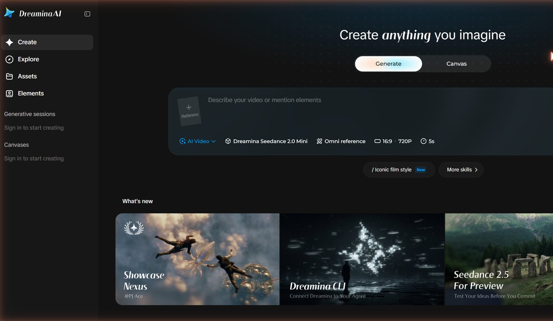Open the Create page in sidebar
Image resolution: width=553 pixels, height=321 pixels.
(x=47, y=42)
